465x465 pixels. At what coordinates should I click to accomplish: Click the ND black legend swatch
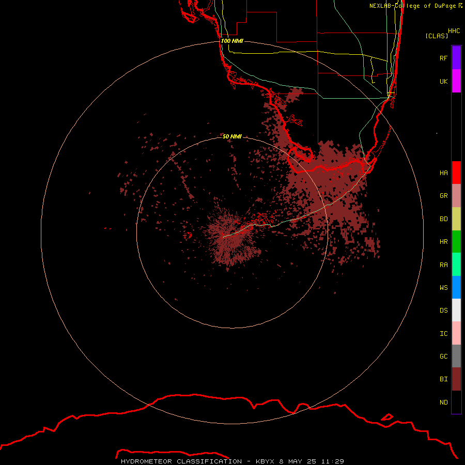click(x=456, y=402)
